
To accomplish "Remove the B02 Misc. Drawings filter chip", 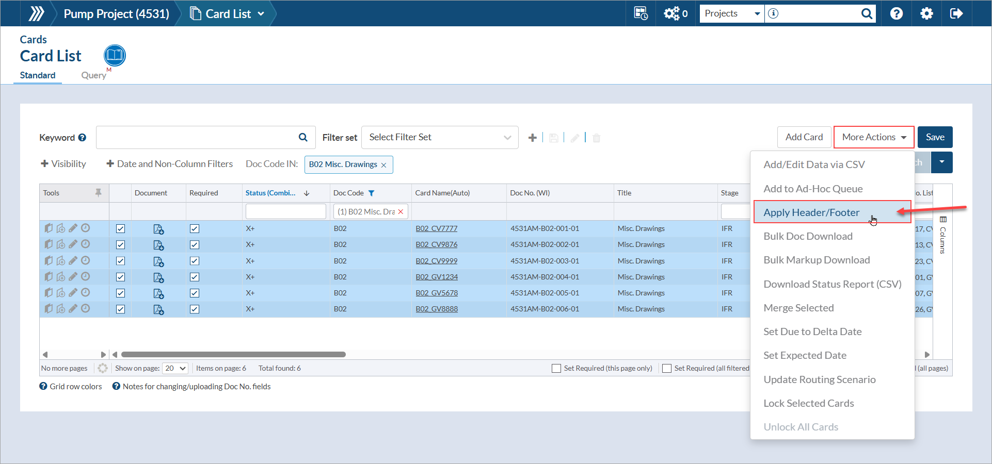I will pyautogui.click(x=383, y=165).
